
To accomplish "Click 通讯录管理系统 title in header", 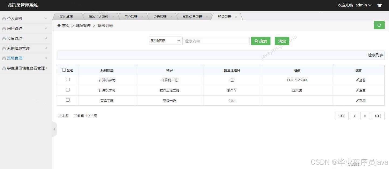I will tap(23, 5).
